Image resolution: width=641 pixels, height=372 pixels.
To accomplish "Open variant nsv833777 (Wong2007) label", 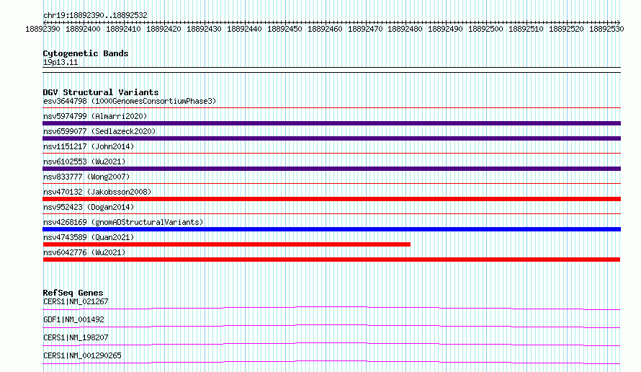I will (86, 177).
